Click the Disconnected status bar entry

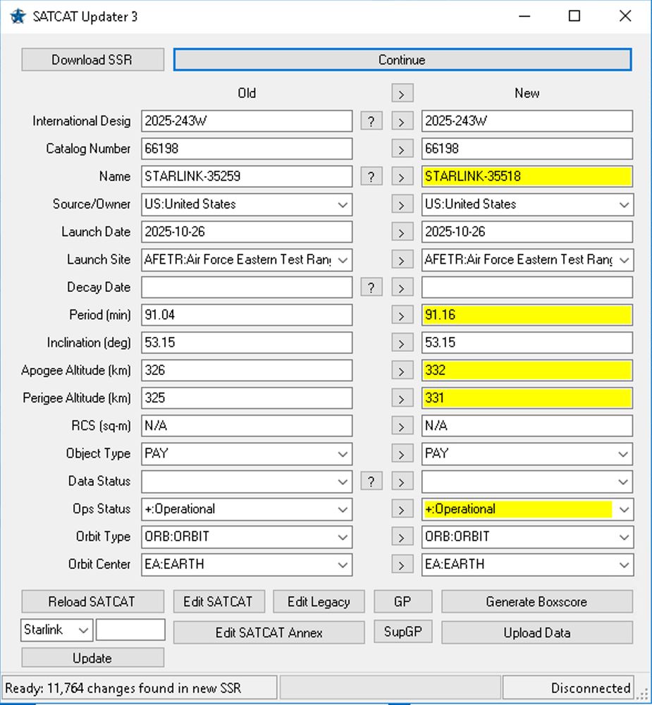(x=568, y=688)
